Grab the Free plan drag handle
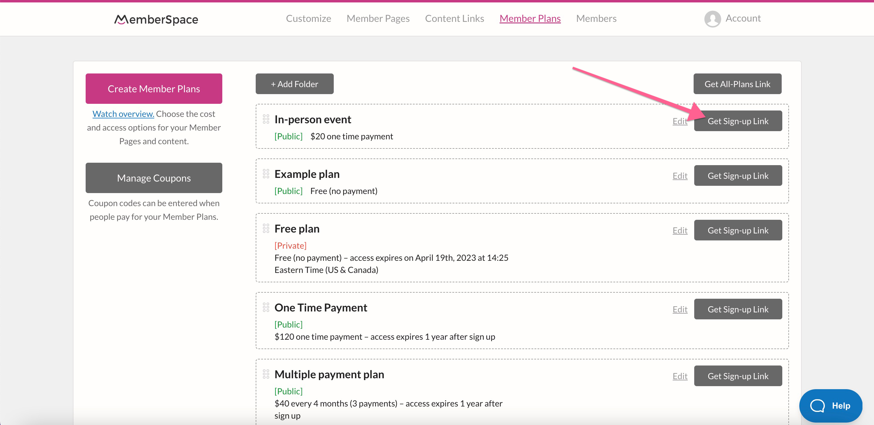874x425 pixels. [x=266, y=228]
